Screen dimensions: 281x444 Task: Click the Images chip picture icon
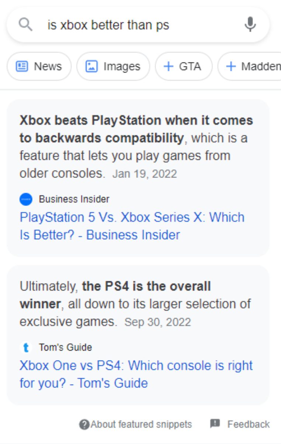91,66
